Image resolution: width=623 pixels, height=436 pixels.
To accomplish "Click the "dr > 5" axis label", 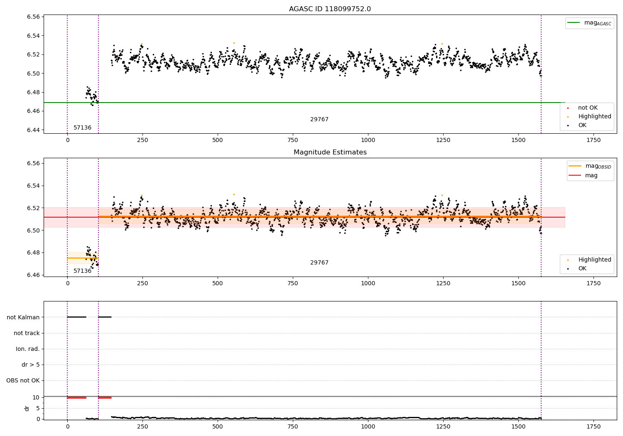I will pos(31,365).
